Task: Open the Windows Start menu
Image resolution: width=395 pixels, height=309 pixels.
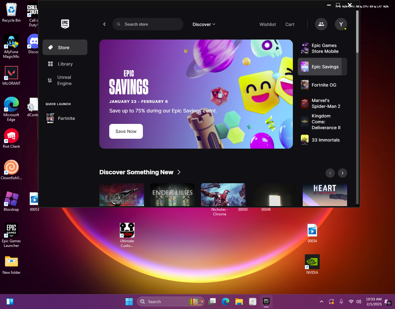Action: [x=129, y=302]
